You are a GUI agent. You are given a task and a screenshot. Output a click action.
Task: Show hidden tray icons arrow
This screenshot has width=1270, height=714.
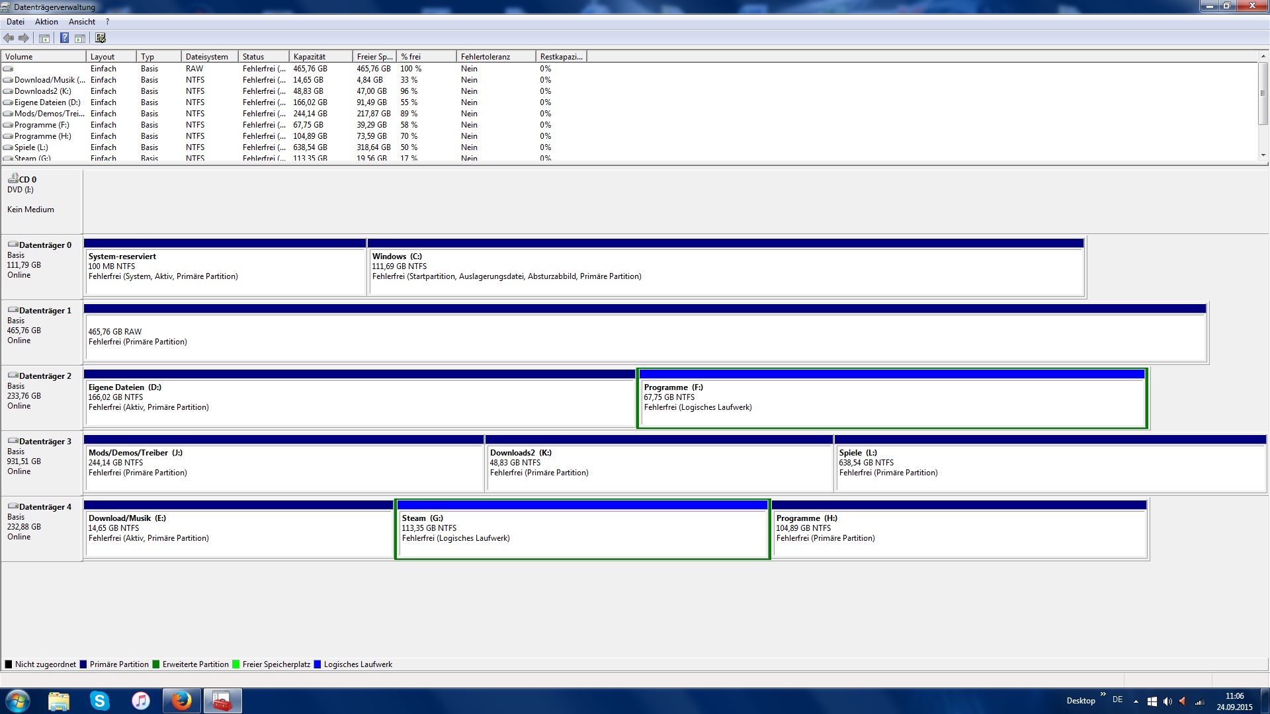(1136, 701)
